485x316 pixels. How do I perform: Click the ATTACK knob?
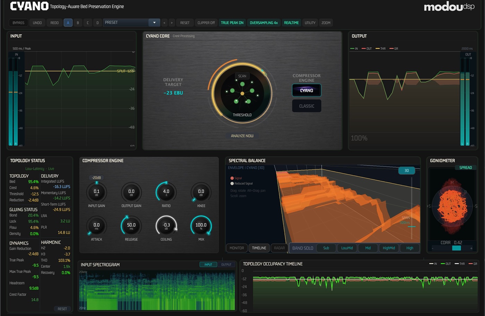(x=96, y=226)
